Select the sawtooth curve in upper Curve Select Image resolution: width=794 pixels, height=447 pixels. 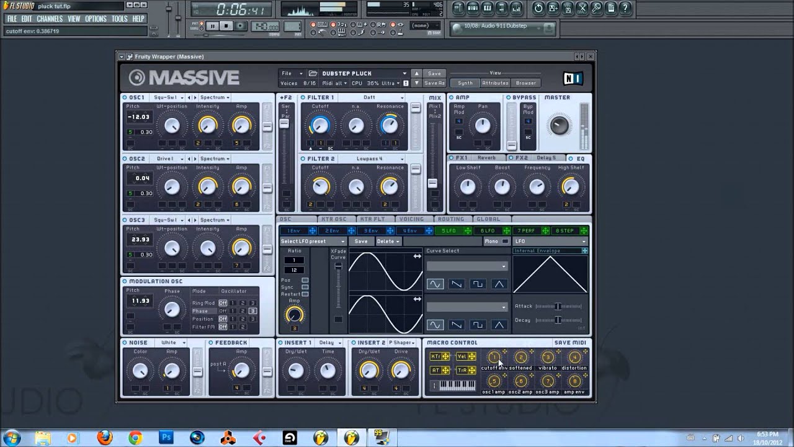coord(456,284)
